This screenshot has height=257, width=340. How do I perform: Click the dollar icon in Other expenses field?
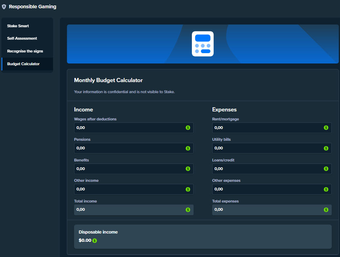point(326,189)
